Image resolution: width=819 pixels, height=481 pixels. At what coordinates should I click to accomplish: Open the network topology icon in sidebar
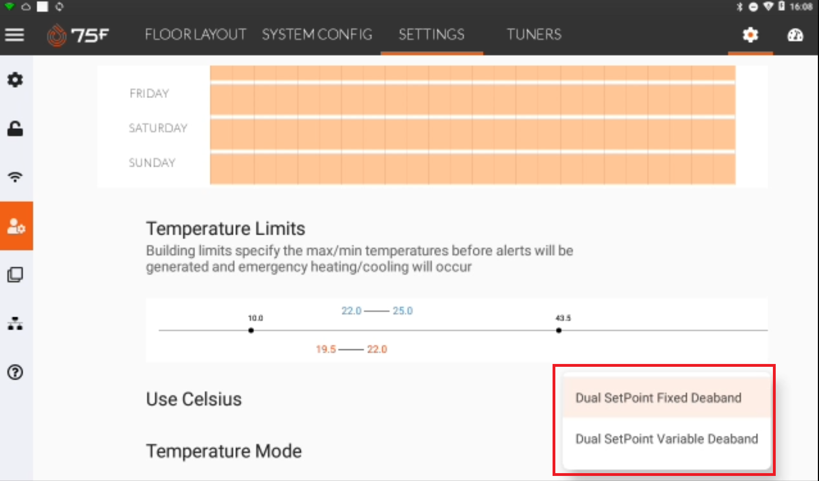[15, 323]
